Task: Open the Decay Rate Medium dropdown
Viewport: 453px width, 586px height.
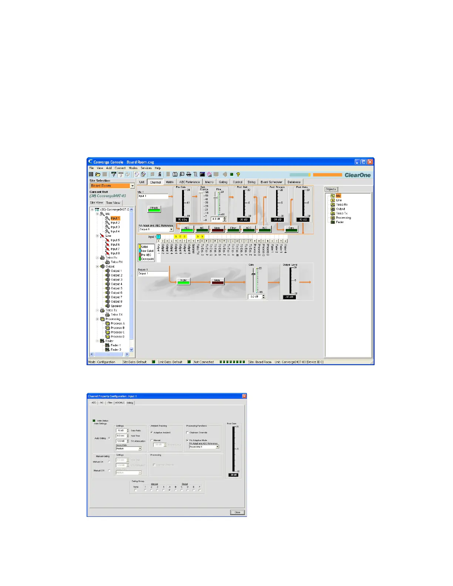Action: [140, 448]
